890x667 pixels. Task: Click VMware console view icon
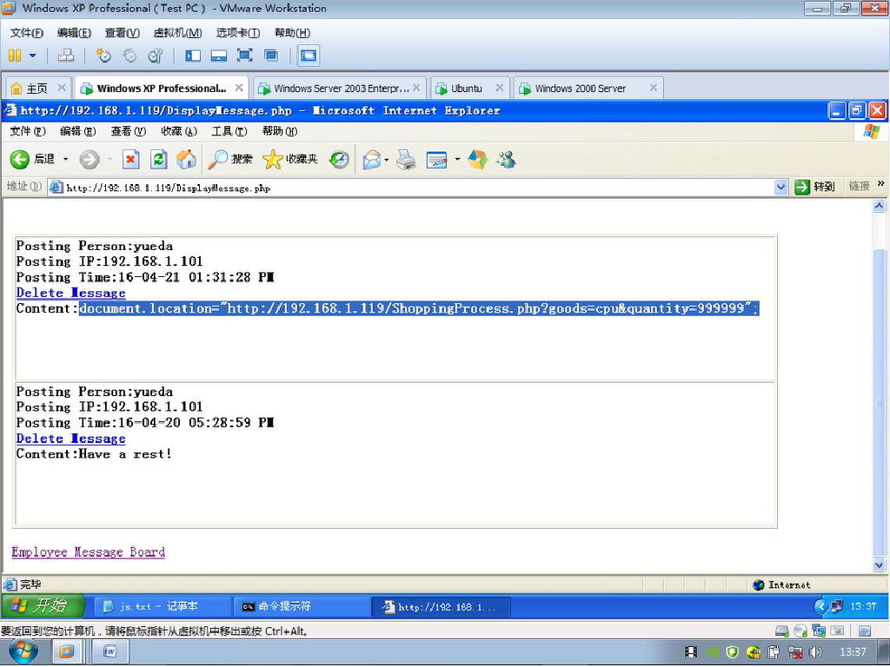[x=309, y=56]
